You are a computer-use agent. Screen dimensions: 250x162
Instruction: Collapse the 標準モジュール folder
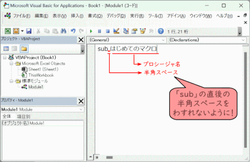[x=11, y=81]
